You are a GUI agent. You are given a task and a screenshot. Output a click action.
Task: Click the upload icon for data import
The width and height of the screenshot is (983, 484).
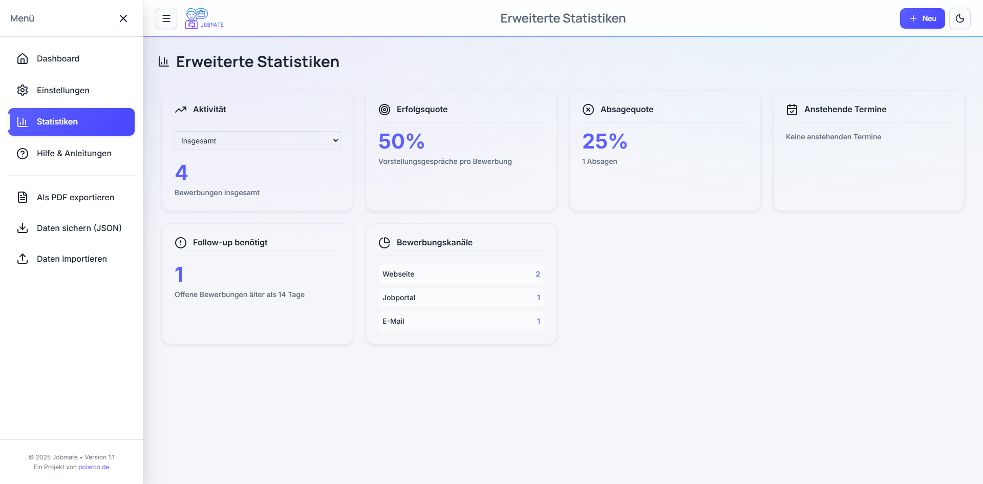[x=23, y=259]
